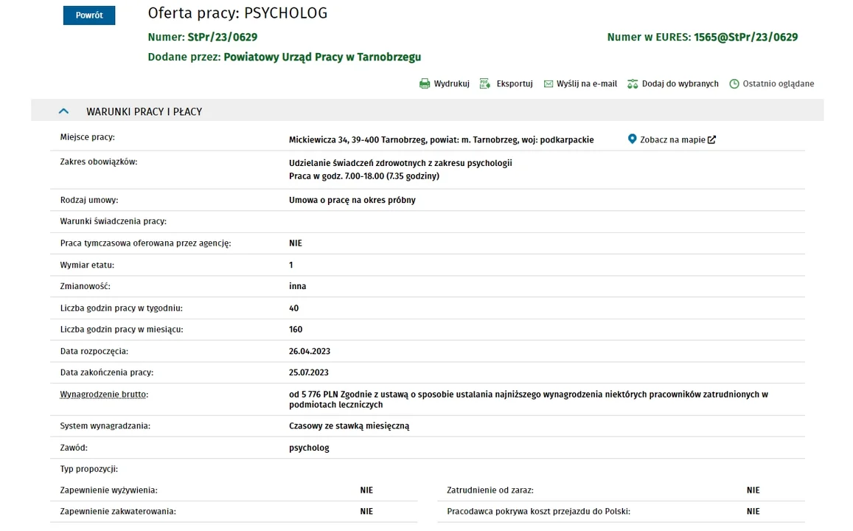Screen dimensions: 853x531
Task: Click the offer number StPr/23/0629
Action: coord(223,37)
